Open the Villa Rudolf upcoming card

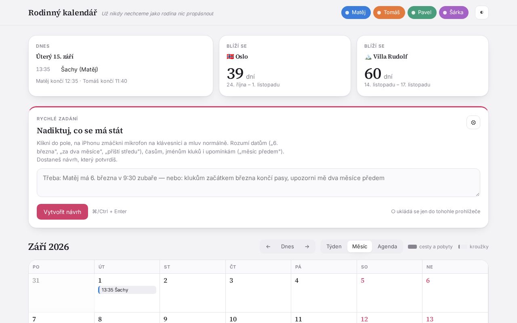pos(422,66)
